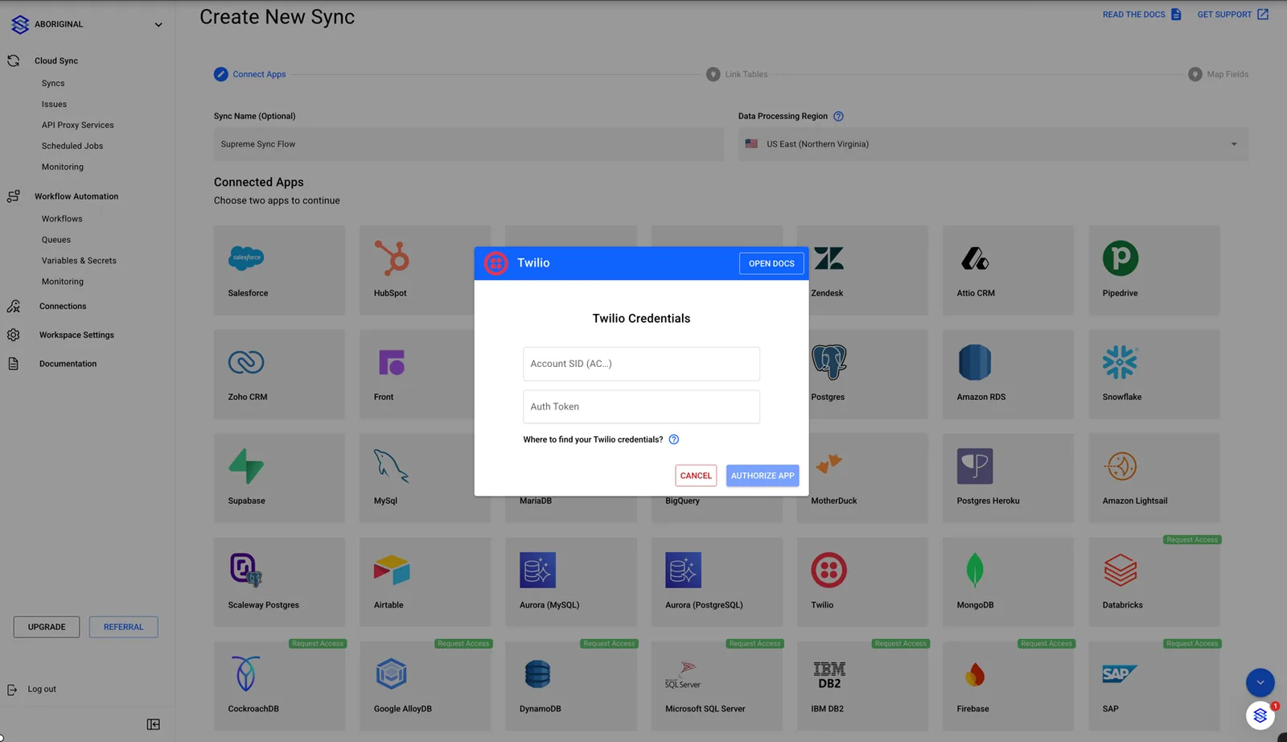Click OPEN DOCS button
The height and width of the screenshot is (742, 1287).
click(x=771, y=263)
